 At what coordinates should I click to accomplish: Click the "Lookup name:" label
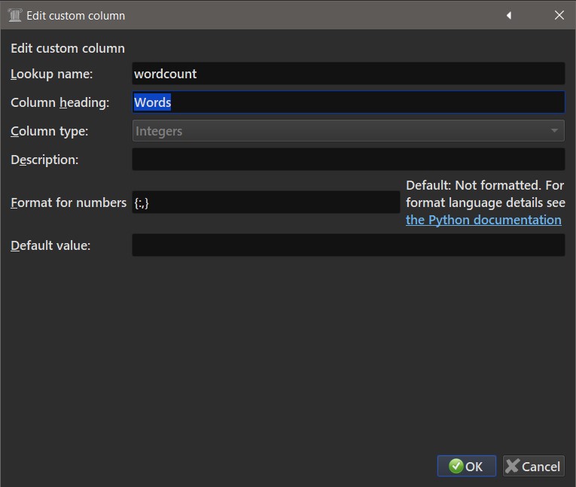pyautogui.click(x=51, y=74)
